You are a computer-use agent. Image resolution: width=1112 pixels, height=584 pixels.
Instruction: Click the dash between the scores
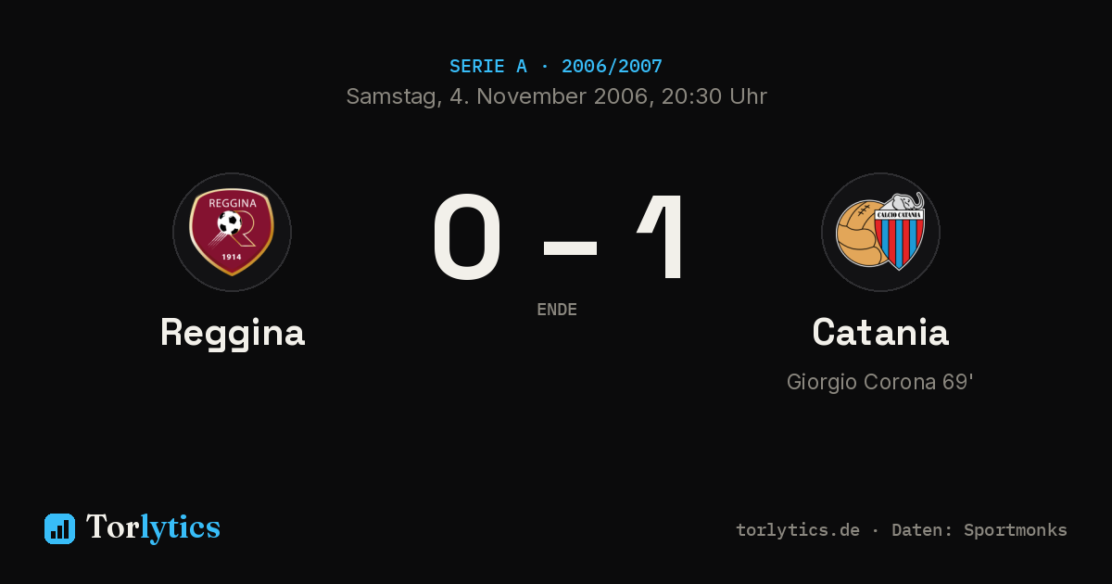(x=570, y=247)
